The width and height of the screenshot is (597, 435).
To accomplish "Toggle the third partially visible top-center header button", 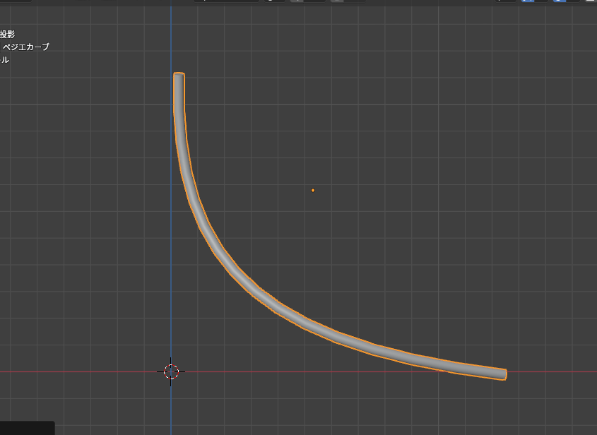I will [348, 1].
